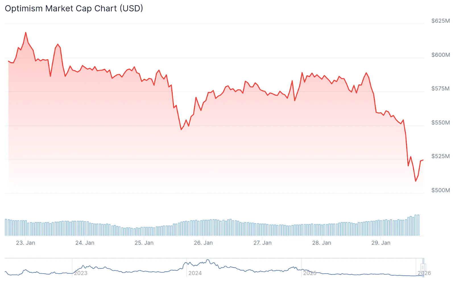Screen dimensions: 455x284
Task: Click the $625M y-axis label
Action: pyautogui.click(x=440, y=21)
